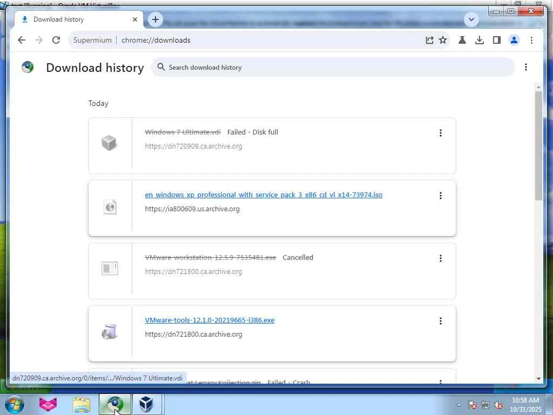The width and height of the screenshot is (553, 415).
Task: Open the profile avatar menu
Action: (x=514, y=40)
